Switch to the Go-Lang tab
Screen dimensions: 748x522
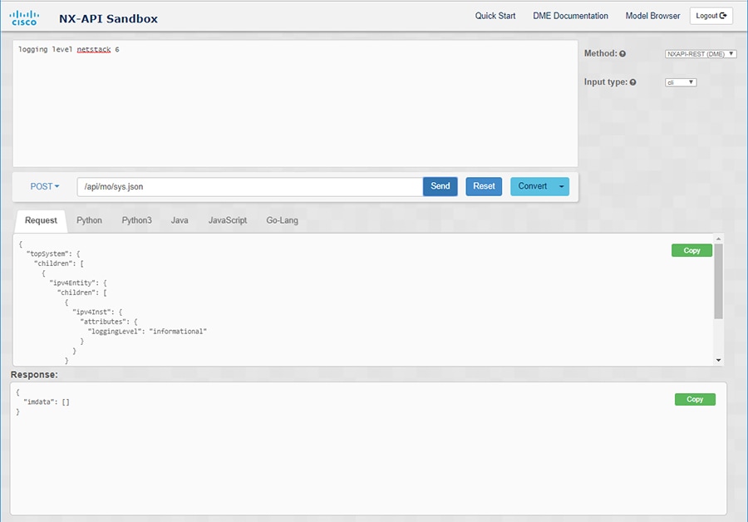[282, 220]
